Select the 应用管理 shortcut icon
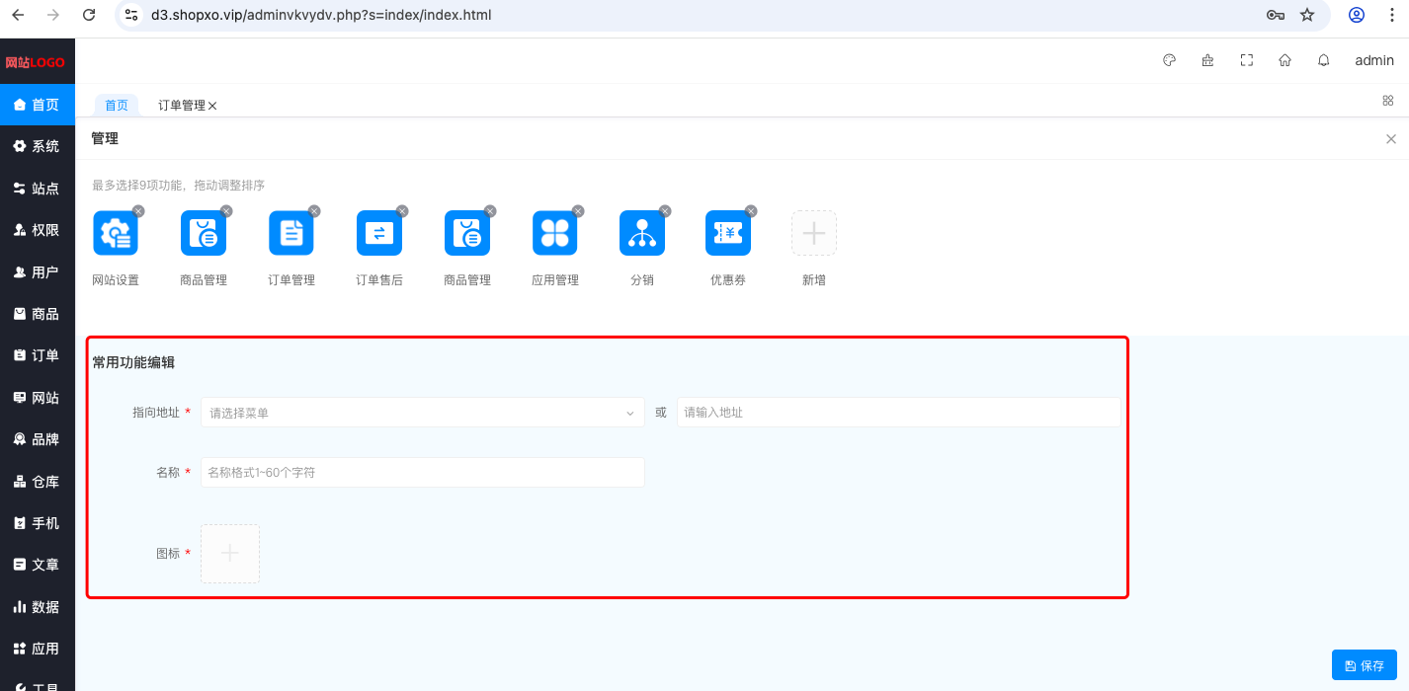This screenshot has width=1409, height=691. pos(554,233)
